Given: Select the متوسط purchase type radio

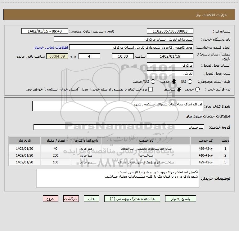Looking at the screenshot, I should pos(179,89).
